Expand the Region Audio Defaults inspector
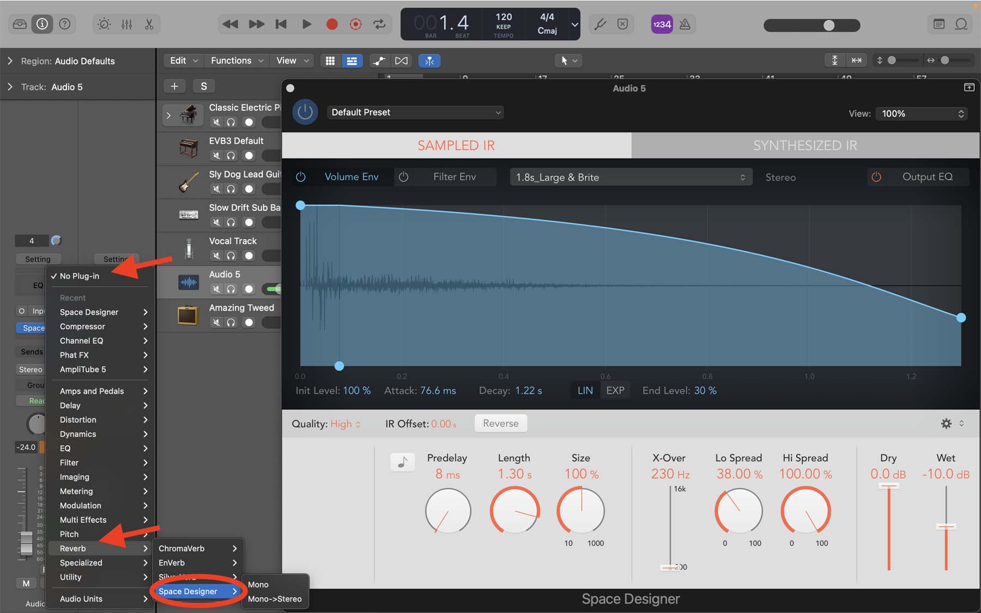The width and height of the screenshot is (981, 613). tap(9, 61)
